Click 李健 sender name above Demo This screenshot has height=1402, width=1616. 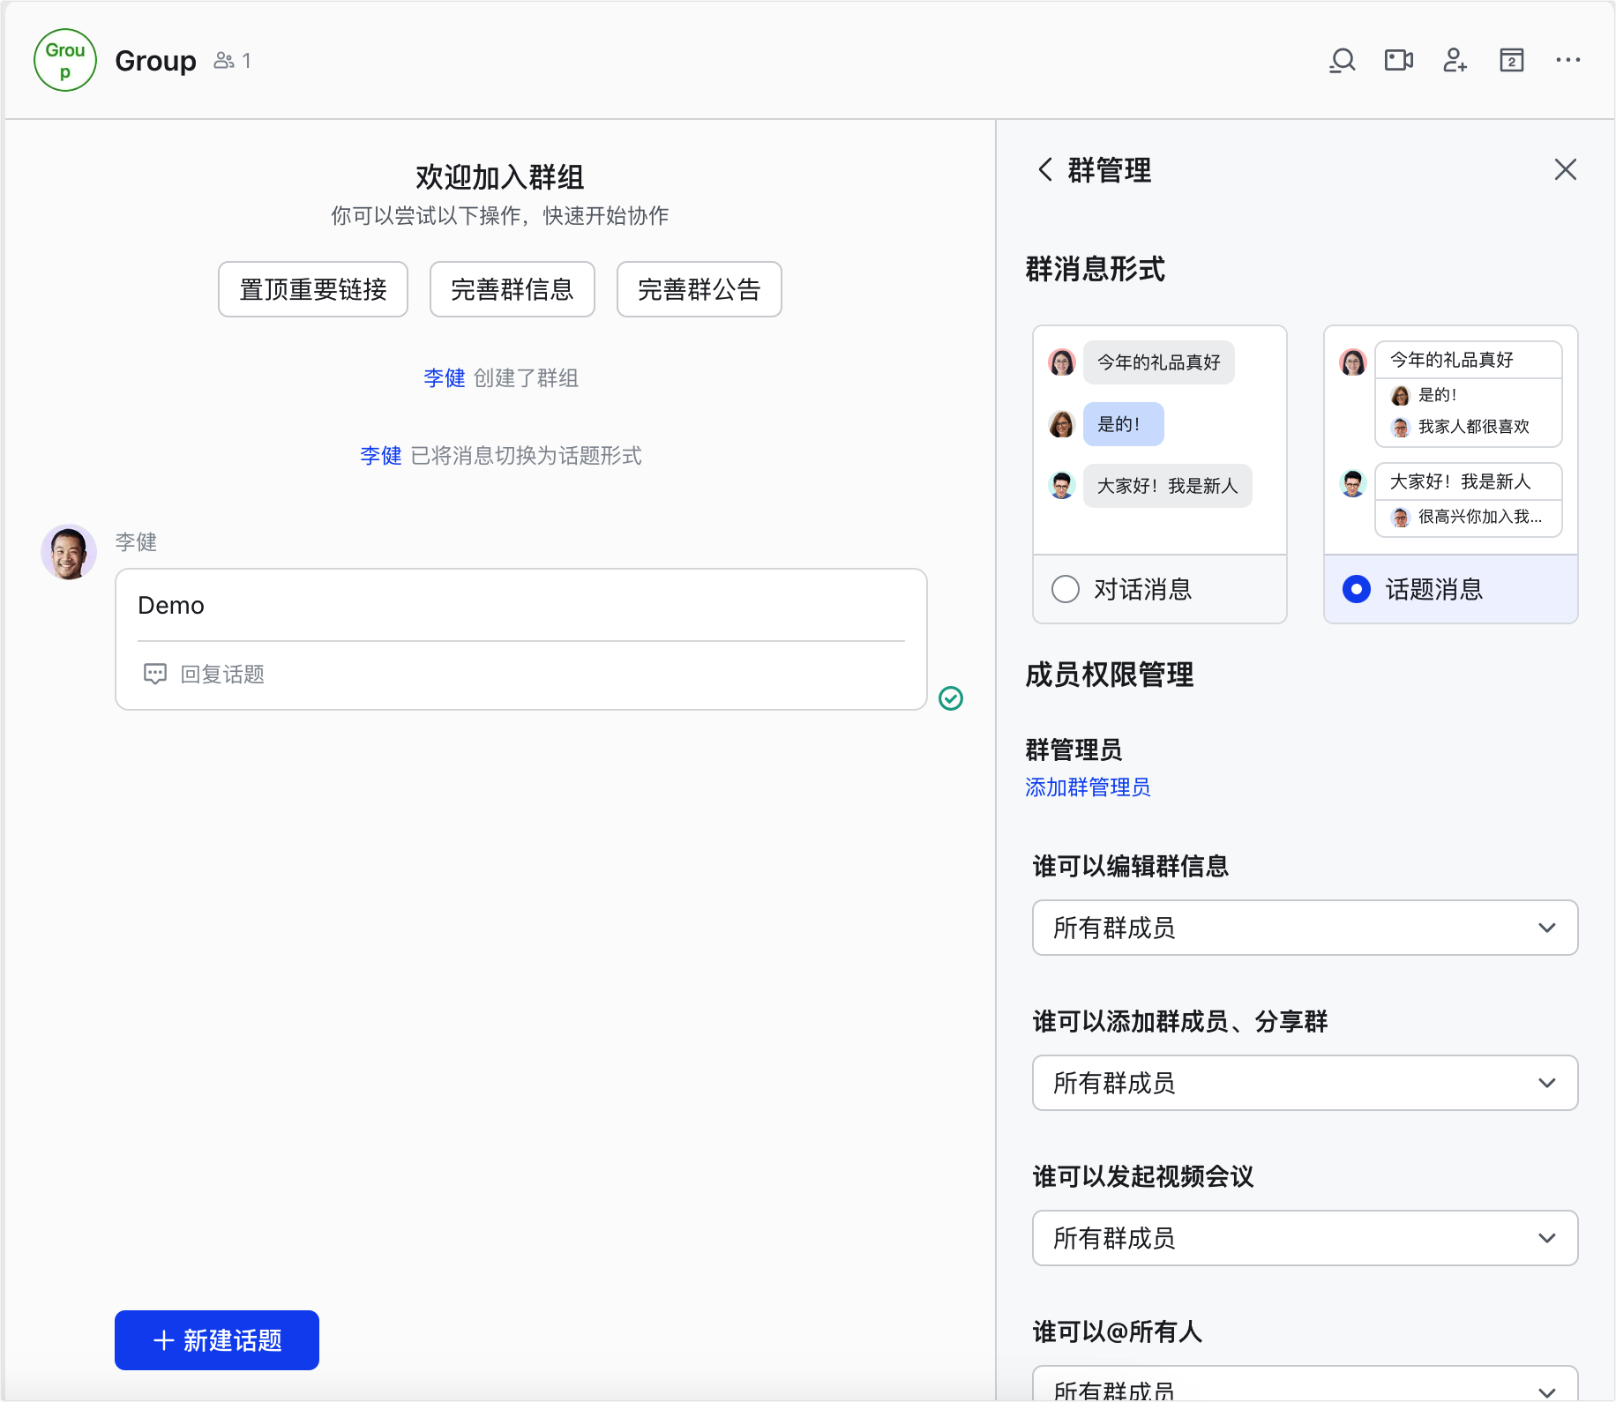coord(136,542)
